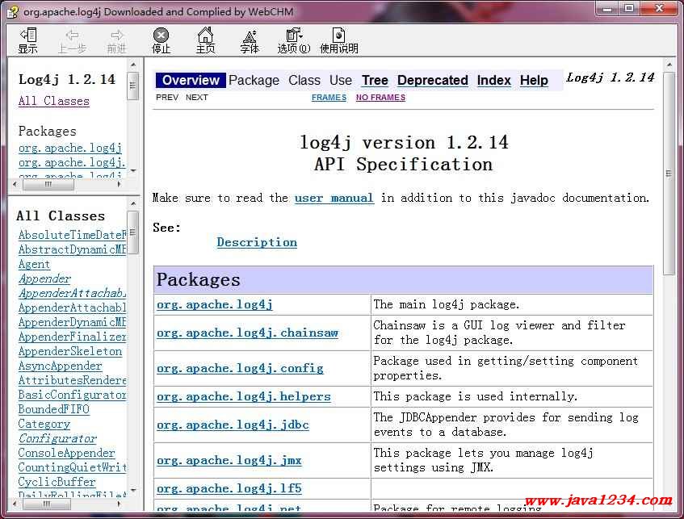Open the CyclicBuffer class link
This screenshot has height=519, width=684.
click(x=57, y=482)
